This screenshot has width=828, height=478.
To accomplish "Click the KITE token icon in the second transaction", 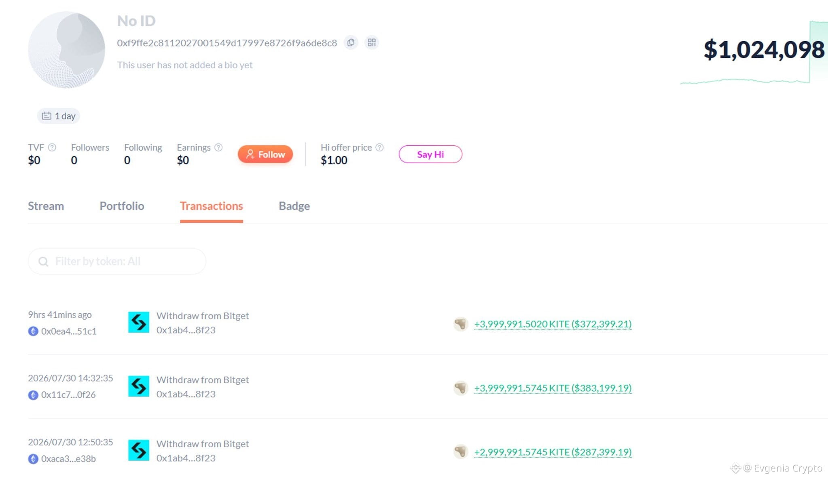I will tap(460, 388).
